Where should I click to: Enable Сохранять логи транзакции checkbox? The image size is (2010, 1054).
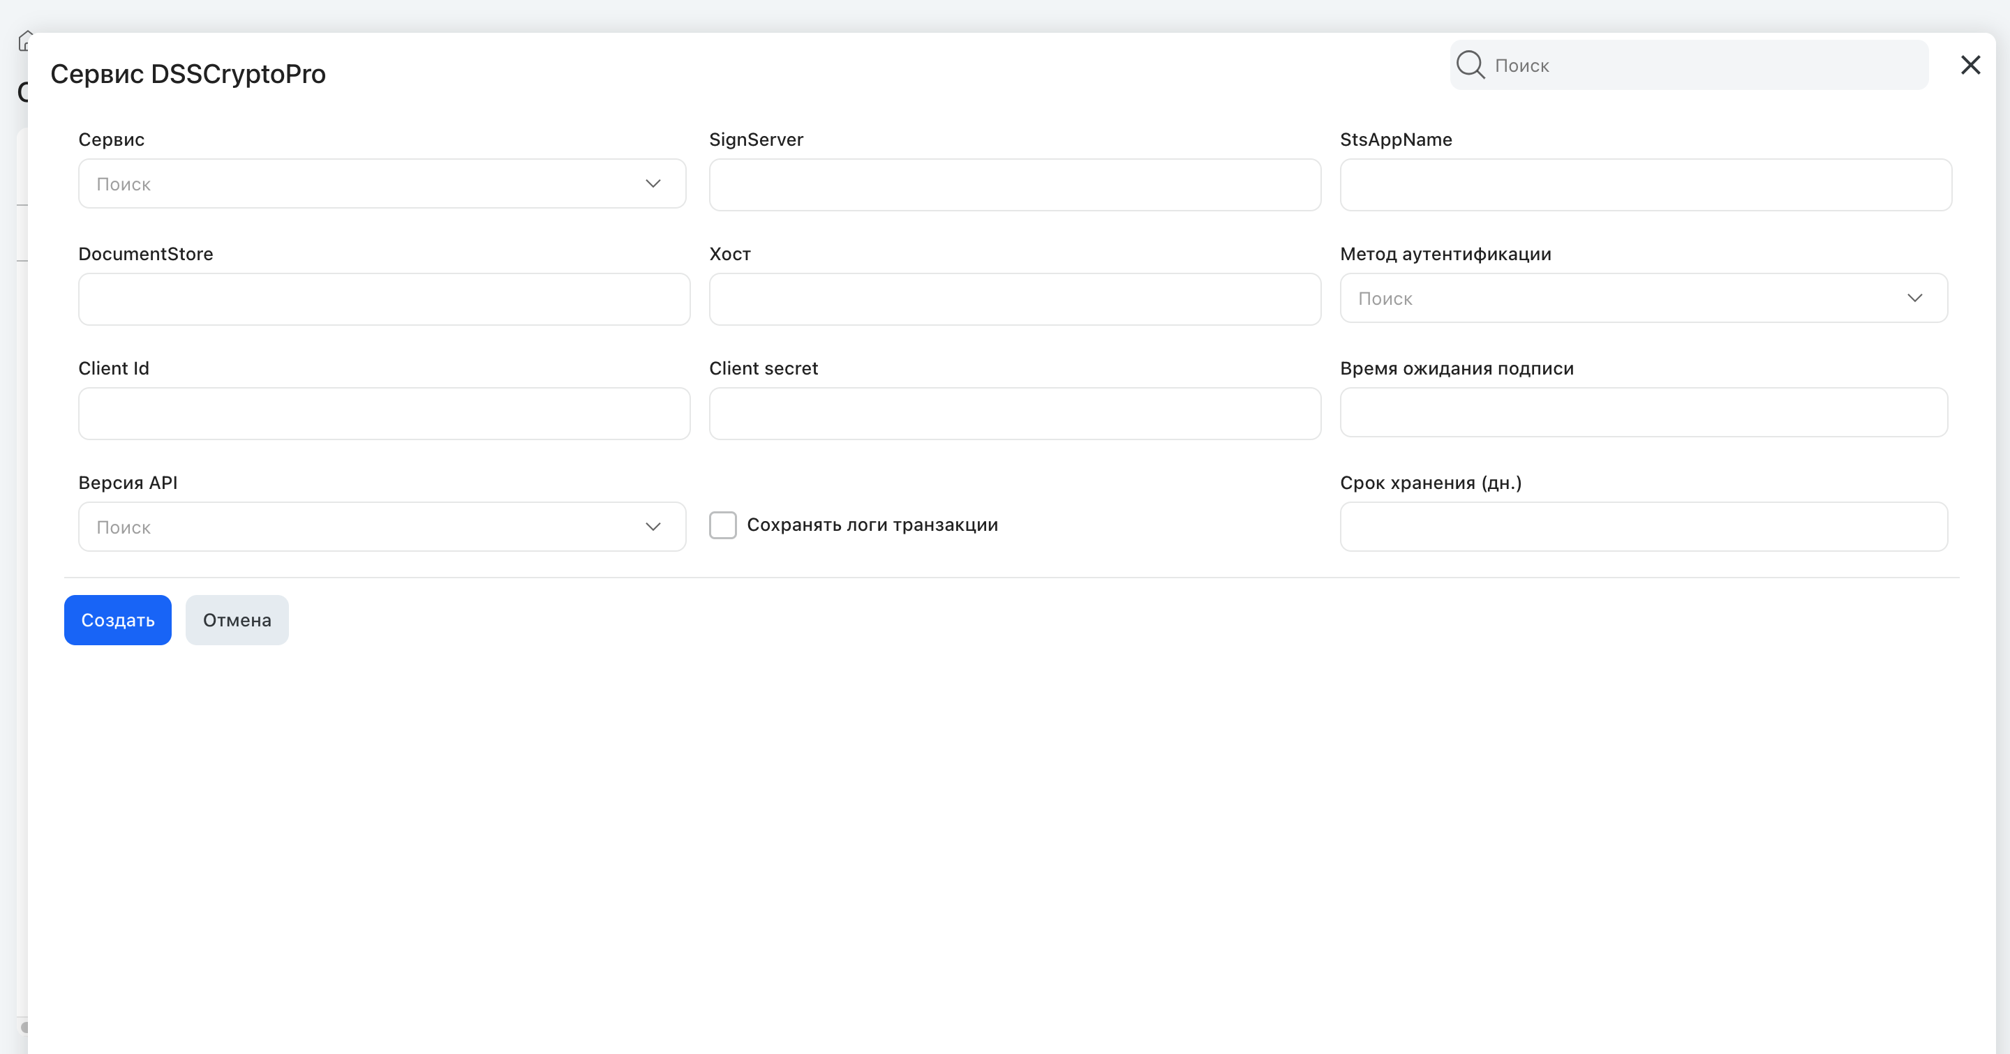tap(722, 525)
